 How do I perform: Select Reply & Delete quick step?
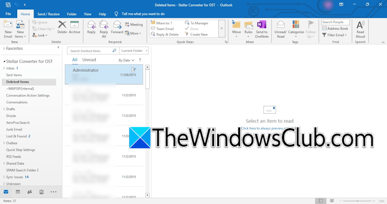click(x=165, y=34)
